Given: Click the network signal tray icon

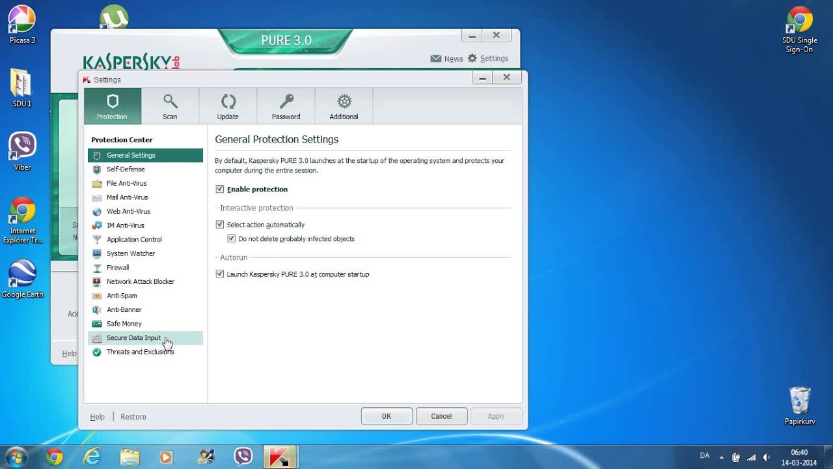Looking at the screenshot, I should (x=752, y=457).
